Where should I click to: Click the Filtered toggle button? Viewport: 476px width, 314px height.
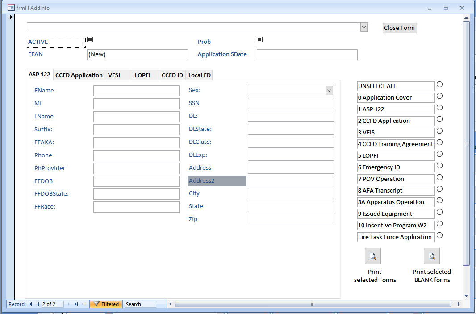pyautogui.click(x=106, y=304)
